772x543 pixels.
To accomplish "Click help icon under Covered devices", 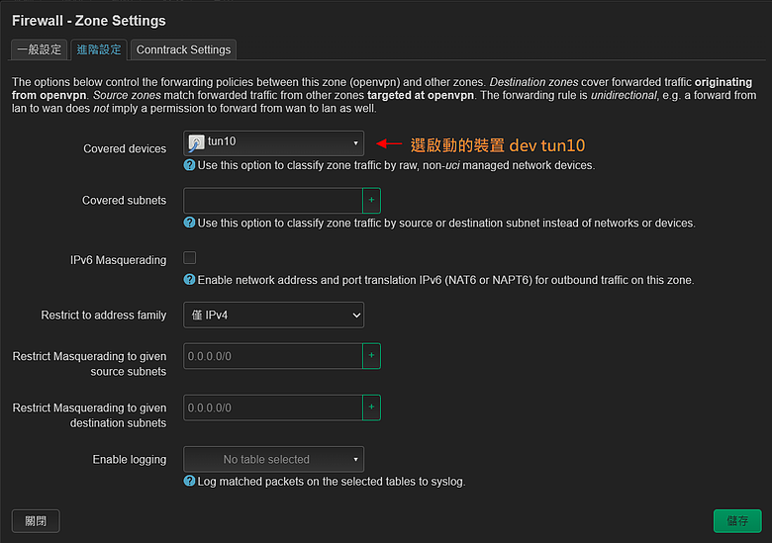I will tap(189, 165).
